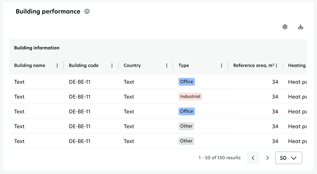Click the Country column header
This screenshot has height=174, width=317.
[x=132, y=65]
